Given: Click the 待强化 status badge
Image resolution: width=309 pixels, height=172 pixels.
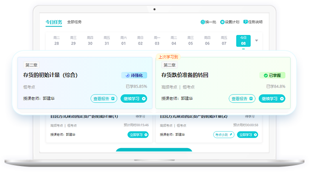Looking at the screenshot, I should point(134,75).
